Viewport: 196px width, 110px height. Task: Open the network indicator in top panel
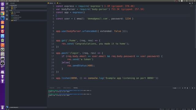click(179, 1)
